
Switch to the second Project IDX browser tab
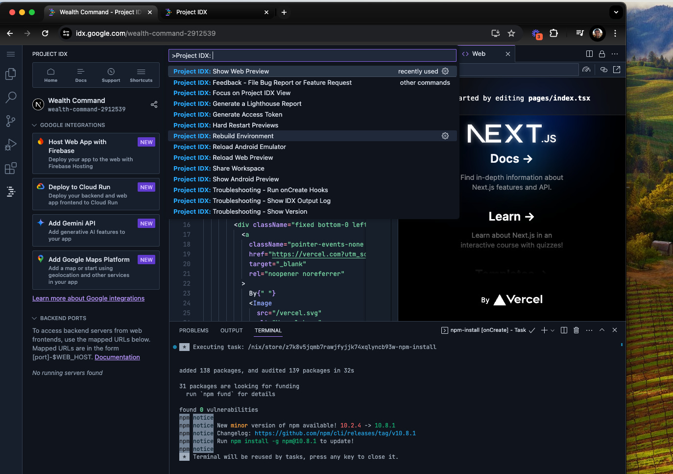pos(217,12)
